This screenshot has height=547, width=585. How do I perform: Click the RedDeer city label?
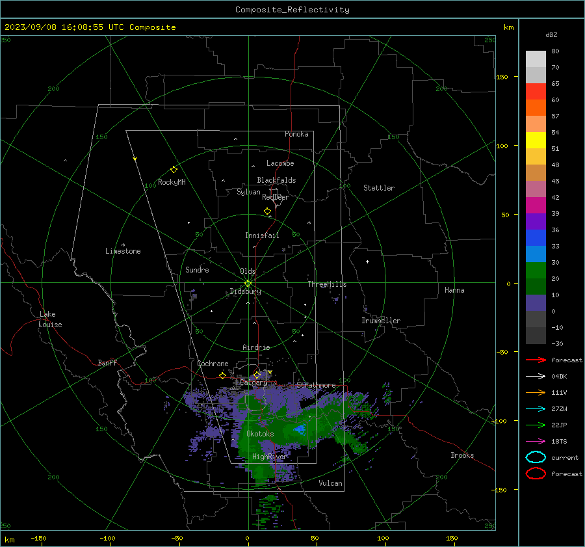[276, 197]
